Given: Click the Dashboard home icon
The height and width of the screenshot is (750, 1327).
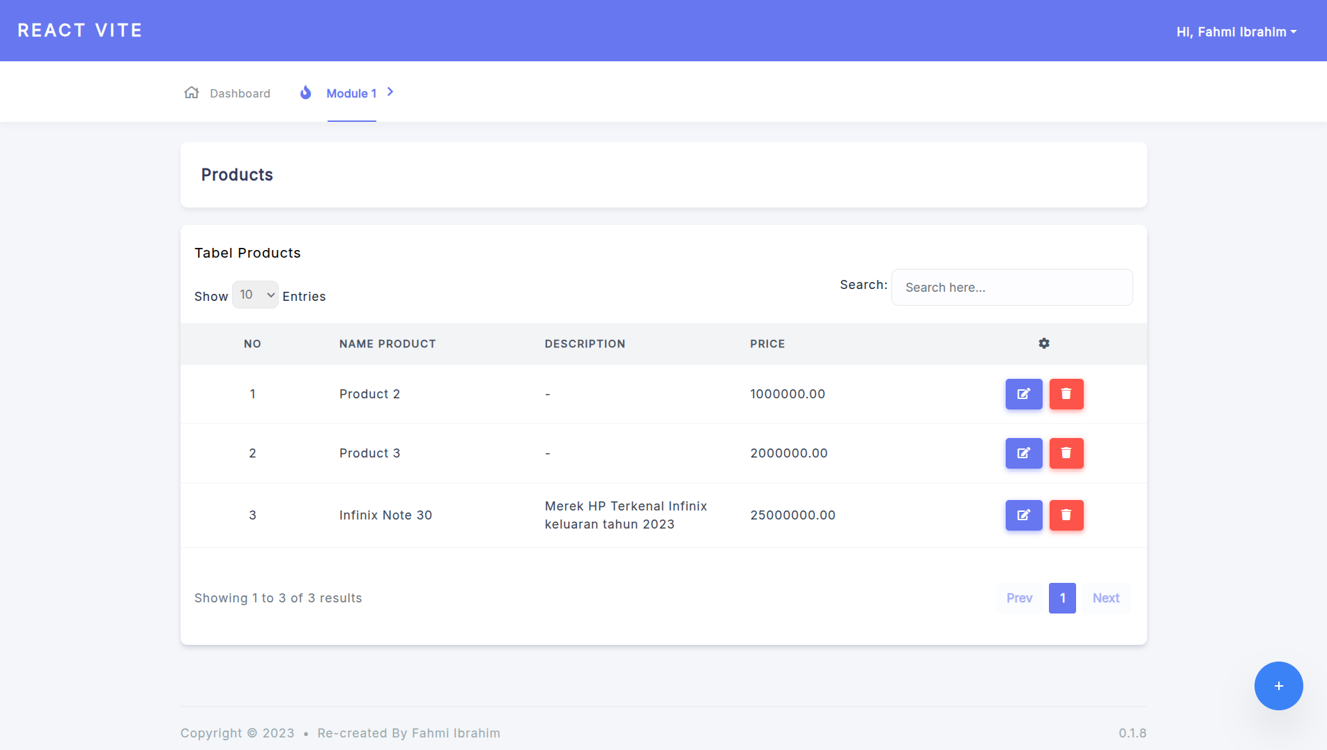Looking at the screenshot, I should pyautogui.click(x=192, y=93).
